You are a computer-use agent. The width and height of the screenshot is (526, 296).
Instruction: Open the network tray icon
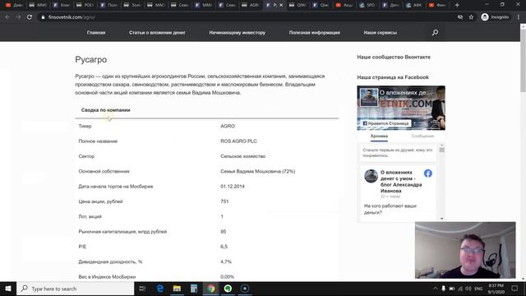(x=460, y=289)
